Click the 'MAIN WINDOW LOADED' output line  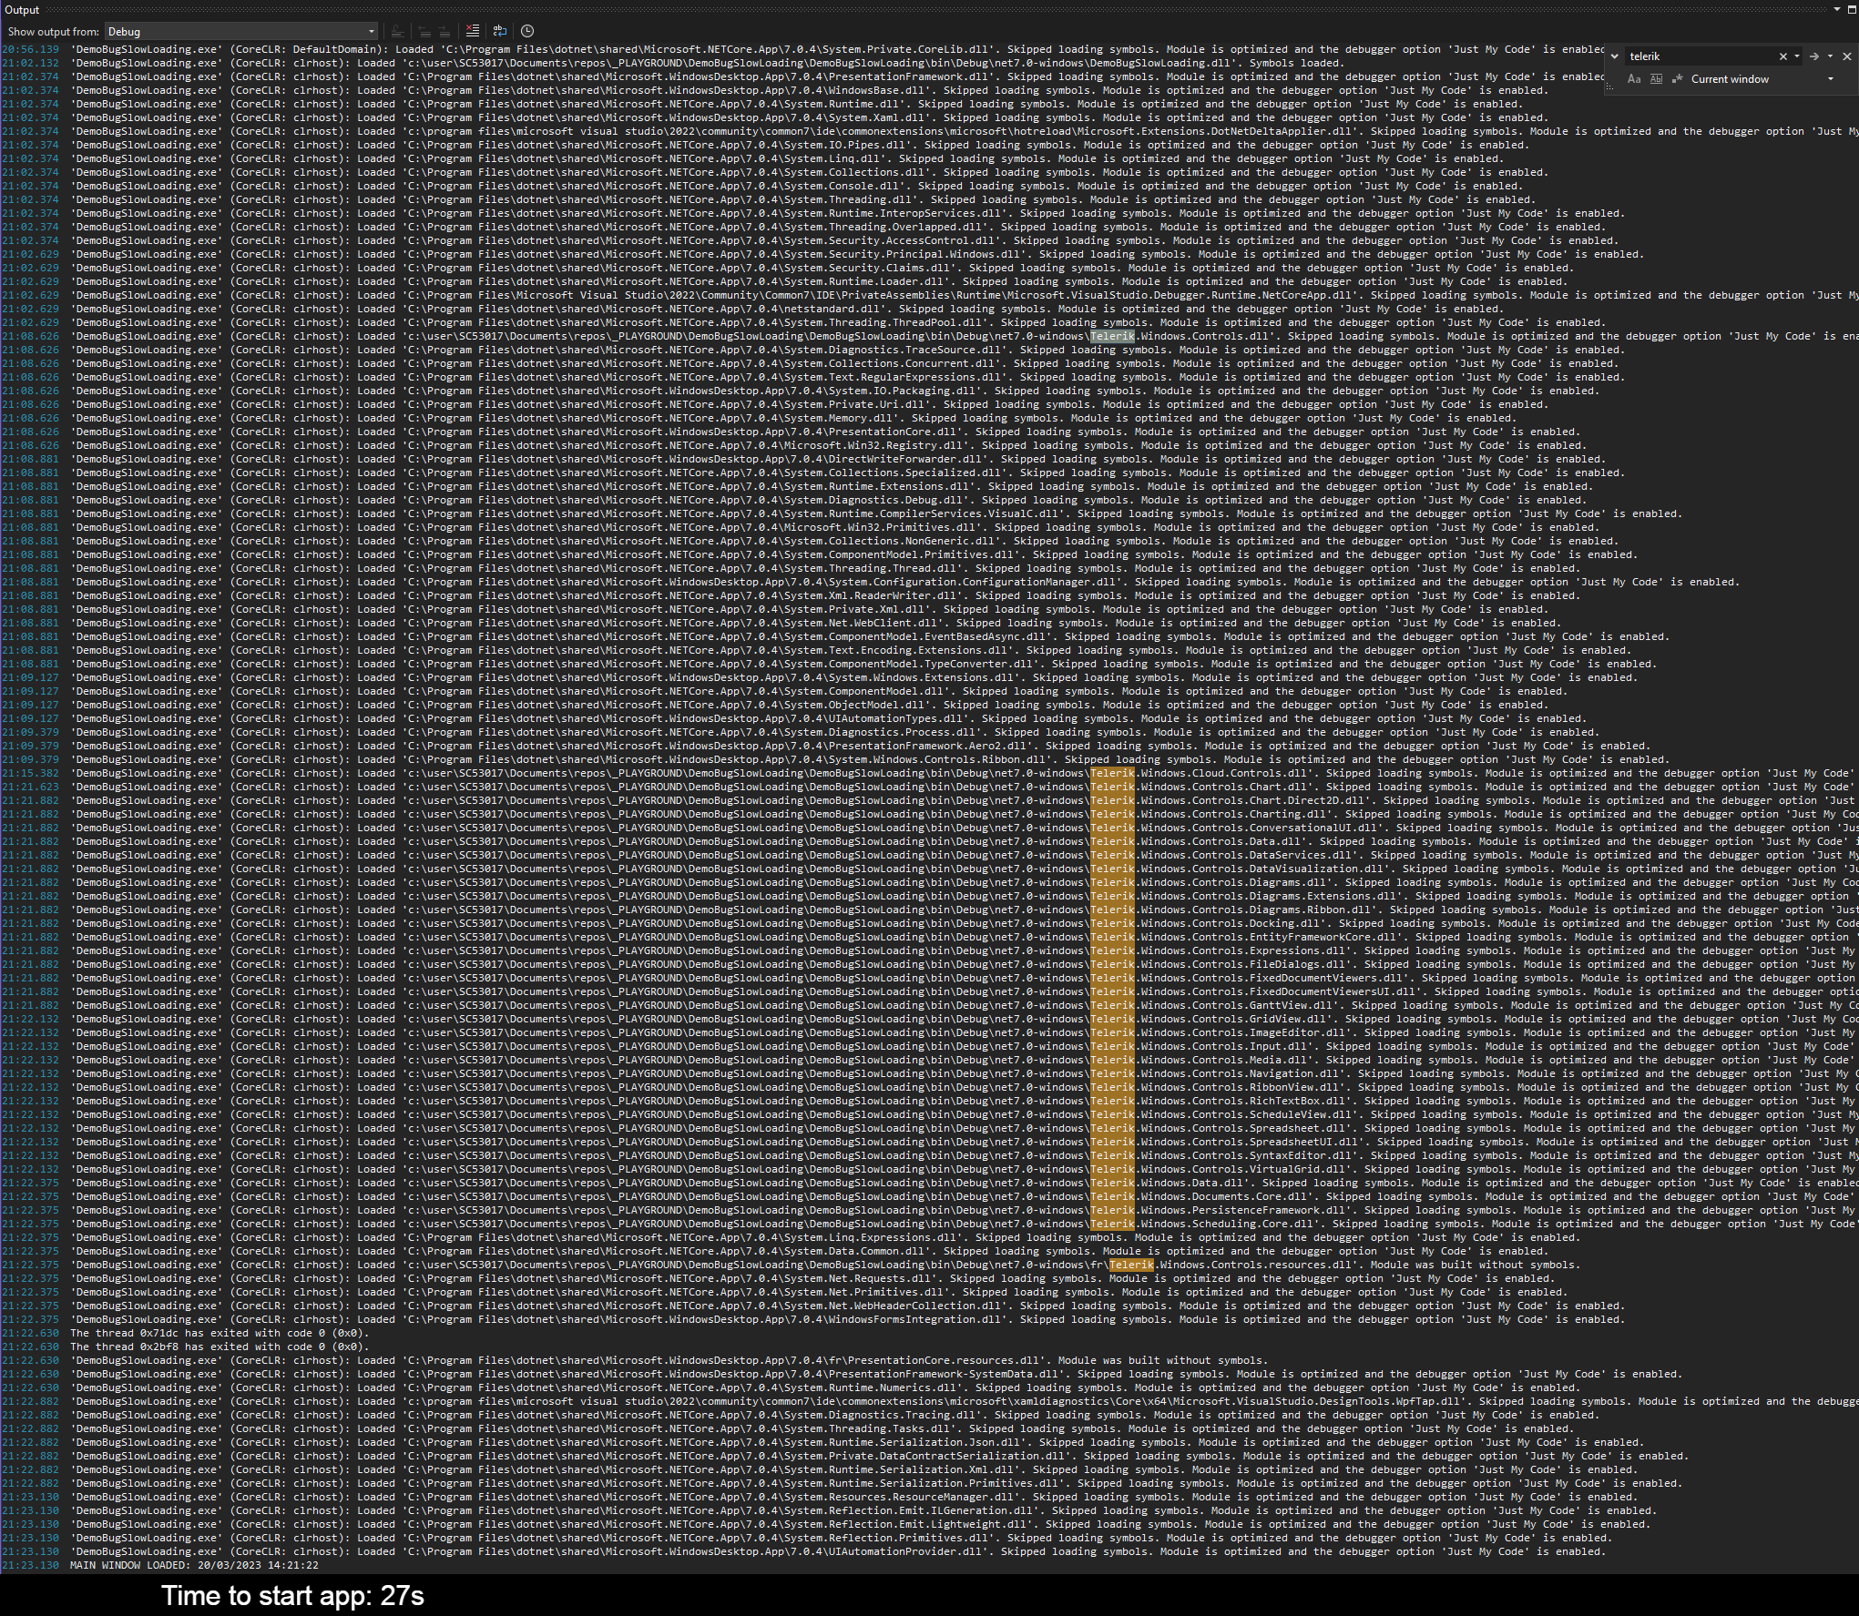point(194,1565)
